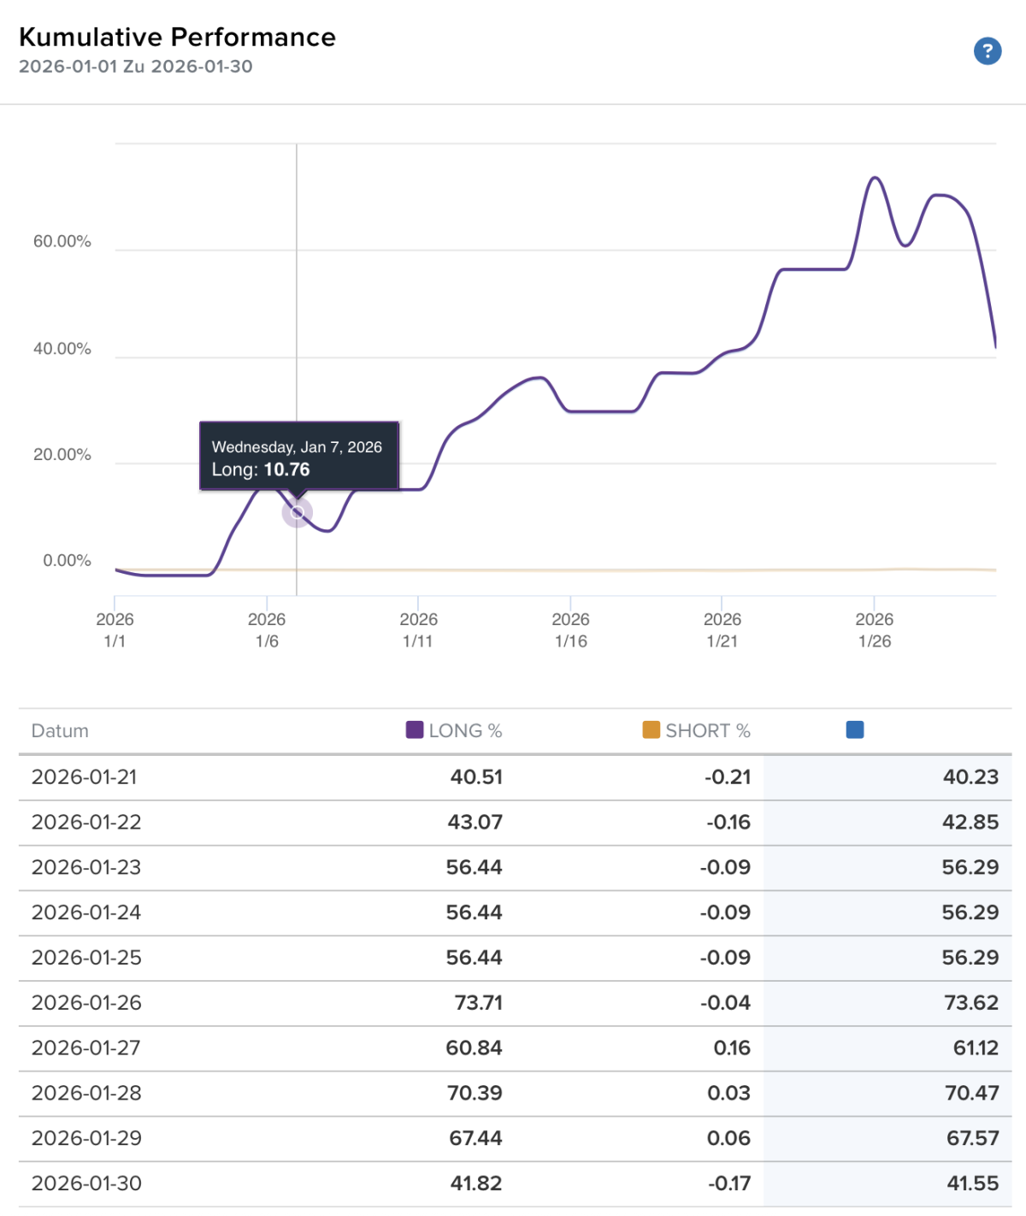Click the date range 2026-01-01 Zu 2026-01-30
The image size is (1026, 1216).
[x=136, y=67]
